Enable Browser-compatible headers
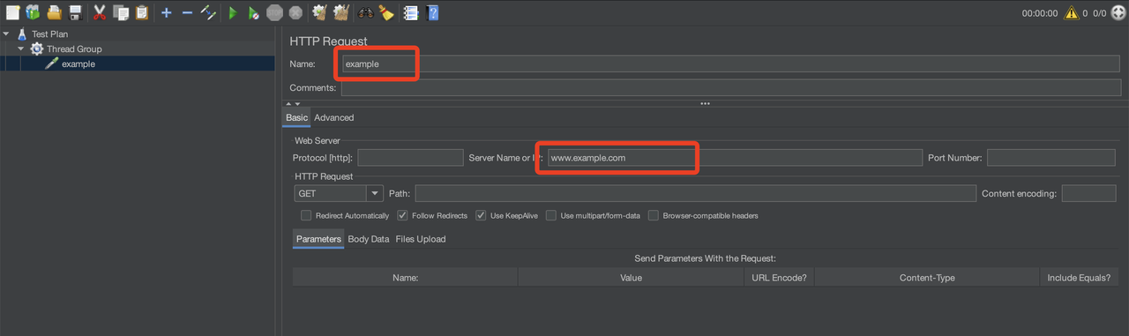 (654, 215)
